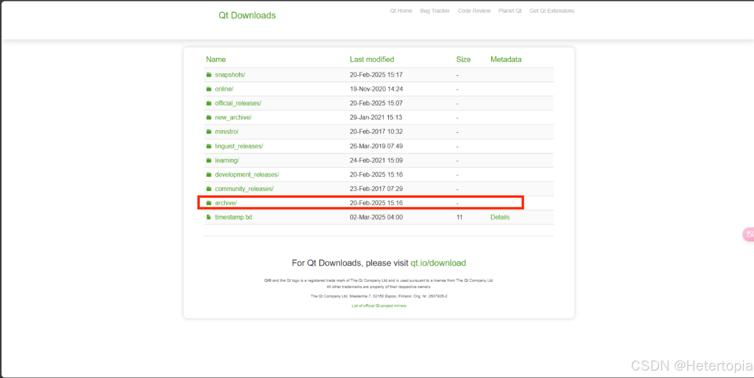Click the folder icon beside new_archive/
The width and height of the screenshot is (754, 378).
click(x=209, y=117)
